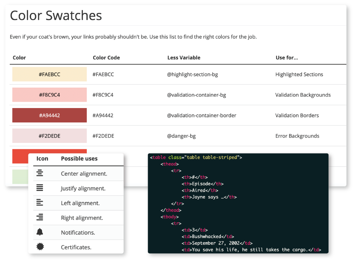Click the Less Variable column header
This screenshot has width=360, height=265.
click(184, 58)
